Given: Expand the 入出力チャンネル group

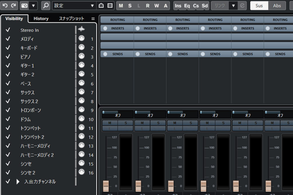Looking at the screenshot, I should coord(18,182).
